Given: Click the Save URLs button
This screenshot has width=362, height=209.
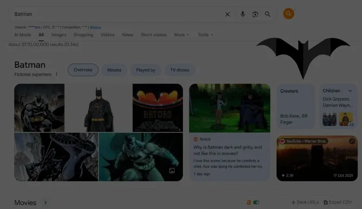Looking at the screenshot, I should coord(305,202).
